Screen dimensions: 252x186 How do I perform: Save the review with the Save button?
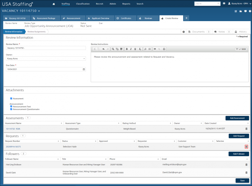[242, 181]
